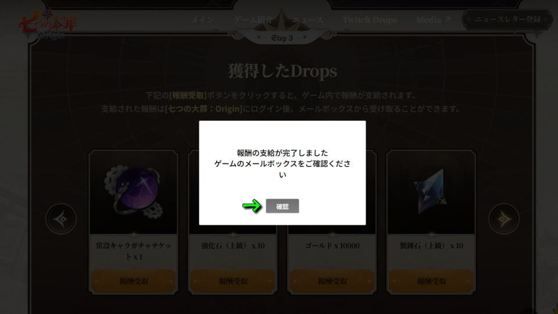558x314 pixels.
Task: Claim reward for 強化石（上級）x10
Action: coord(233,281)
